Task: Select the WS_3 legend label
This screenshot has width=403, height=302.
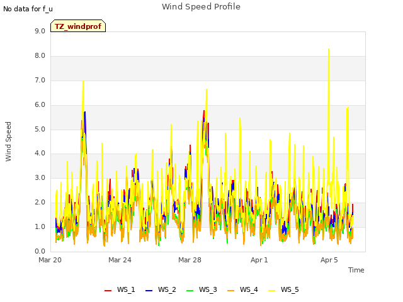Action: (208, 289)
